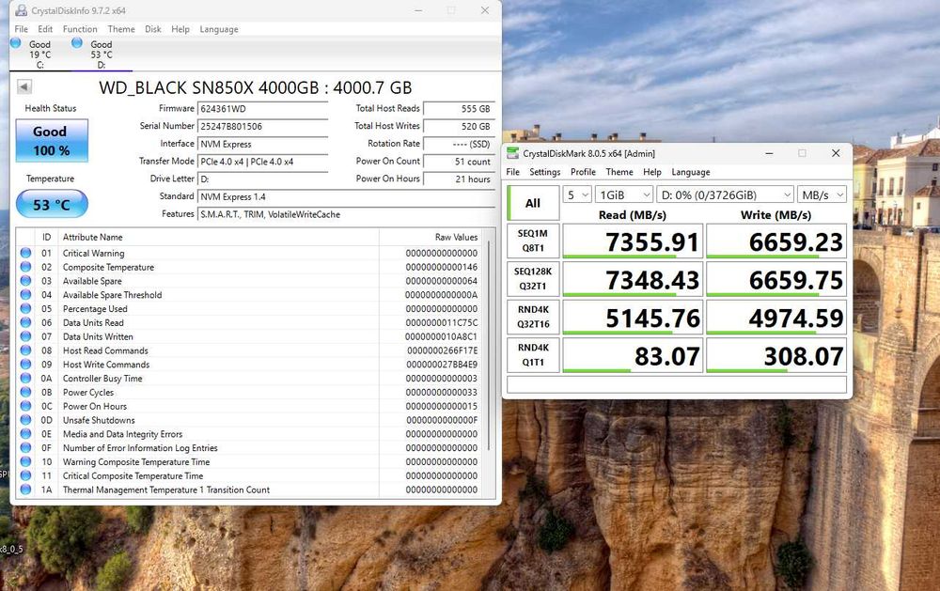940x591 pixels.
Task: Click the Serial Number field
Action: click(262, 127)
